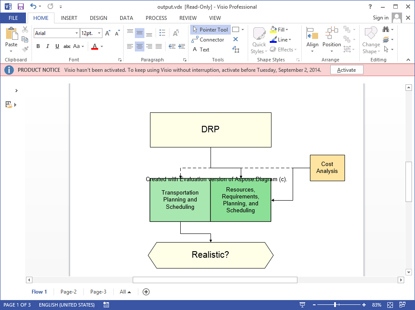Switch to the DESIGN ribbon tab
415x310 pixels.
point(99,18)
